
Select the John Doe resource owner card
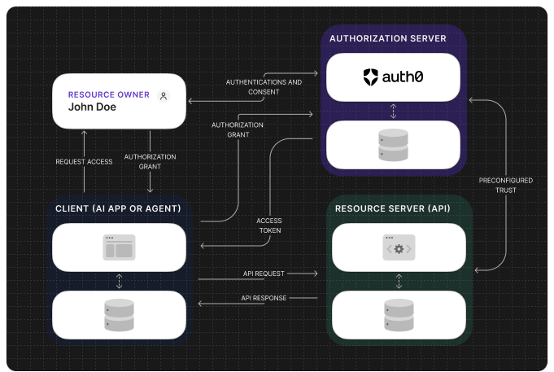coord(119,101)
